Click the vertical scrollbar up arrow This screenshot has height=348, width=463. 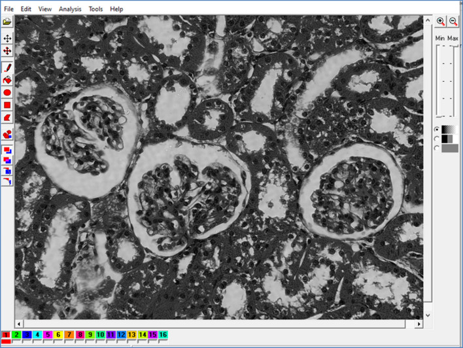coord(428,20)
